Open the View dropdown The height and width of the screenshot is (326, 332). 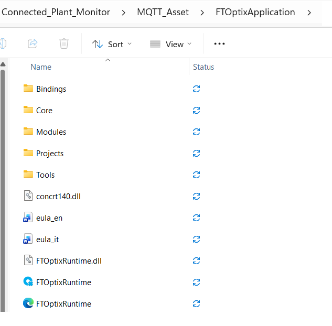coord(170,44)
